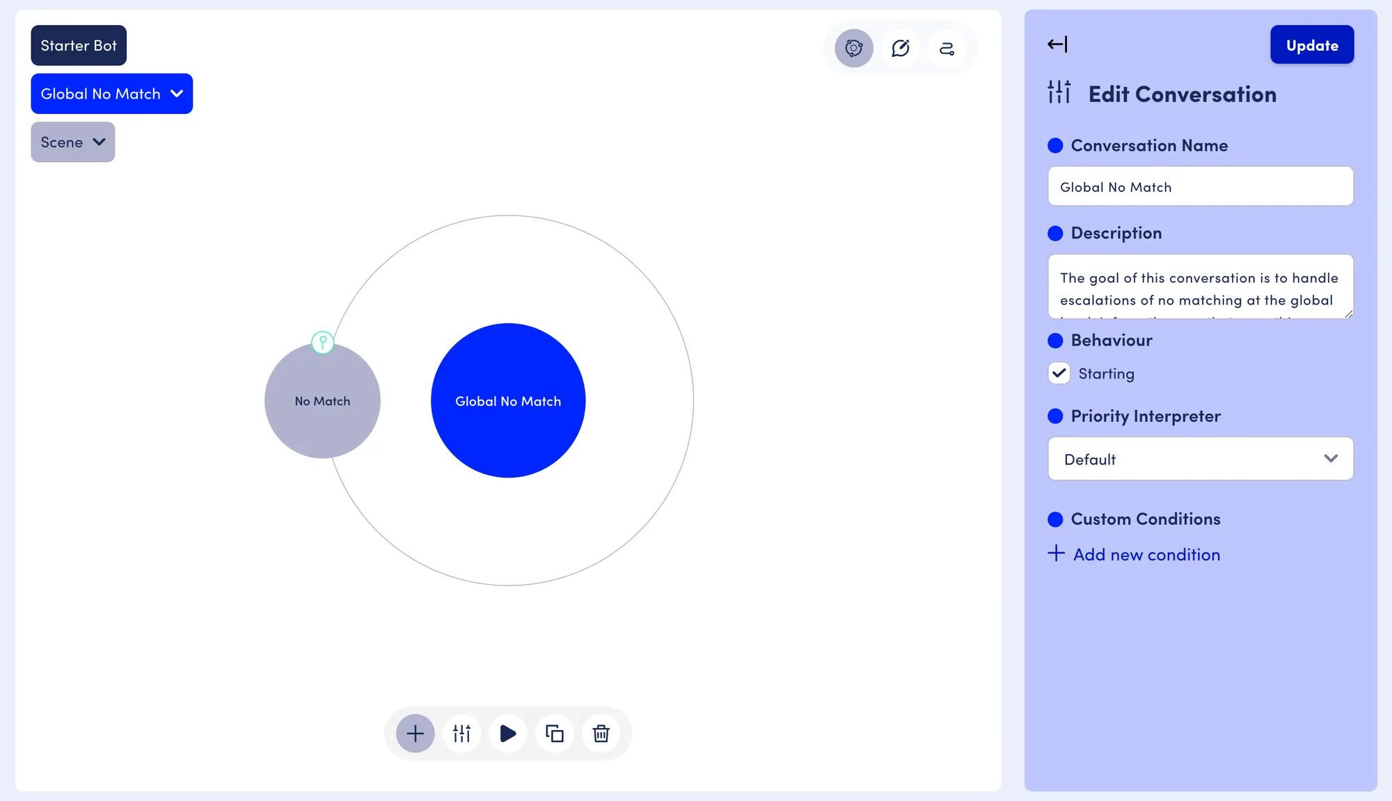Click the Description text area

(x=1201, y=286)
